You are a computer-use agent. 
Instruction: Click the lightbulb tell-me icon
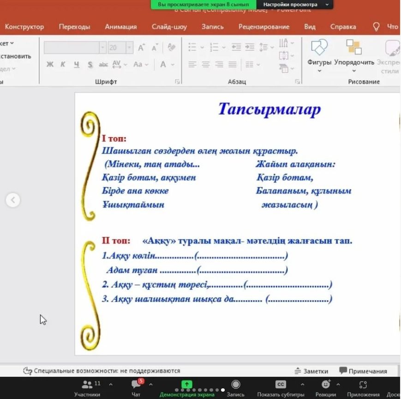pos(377,27)
